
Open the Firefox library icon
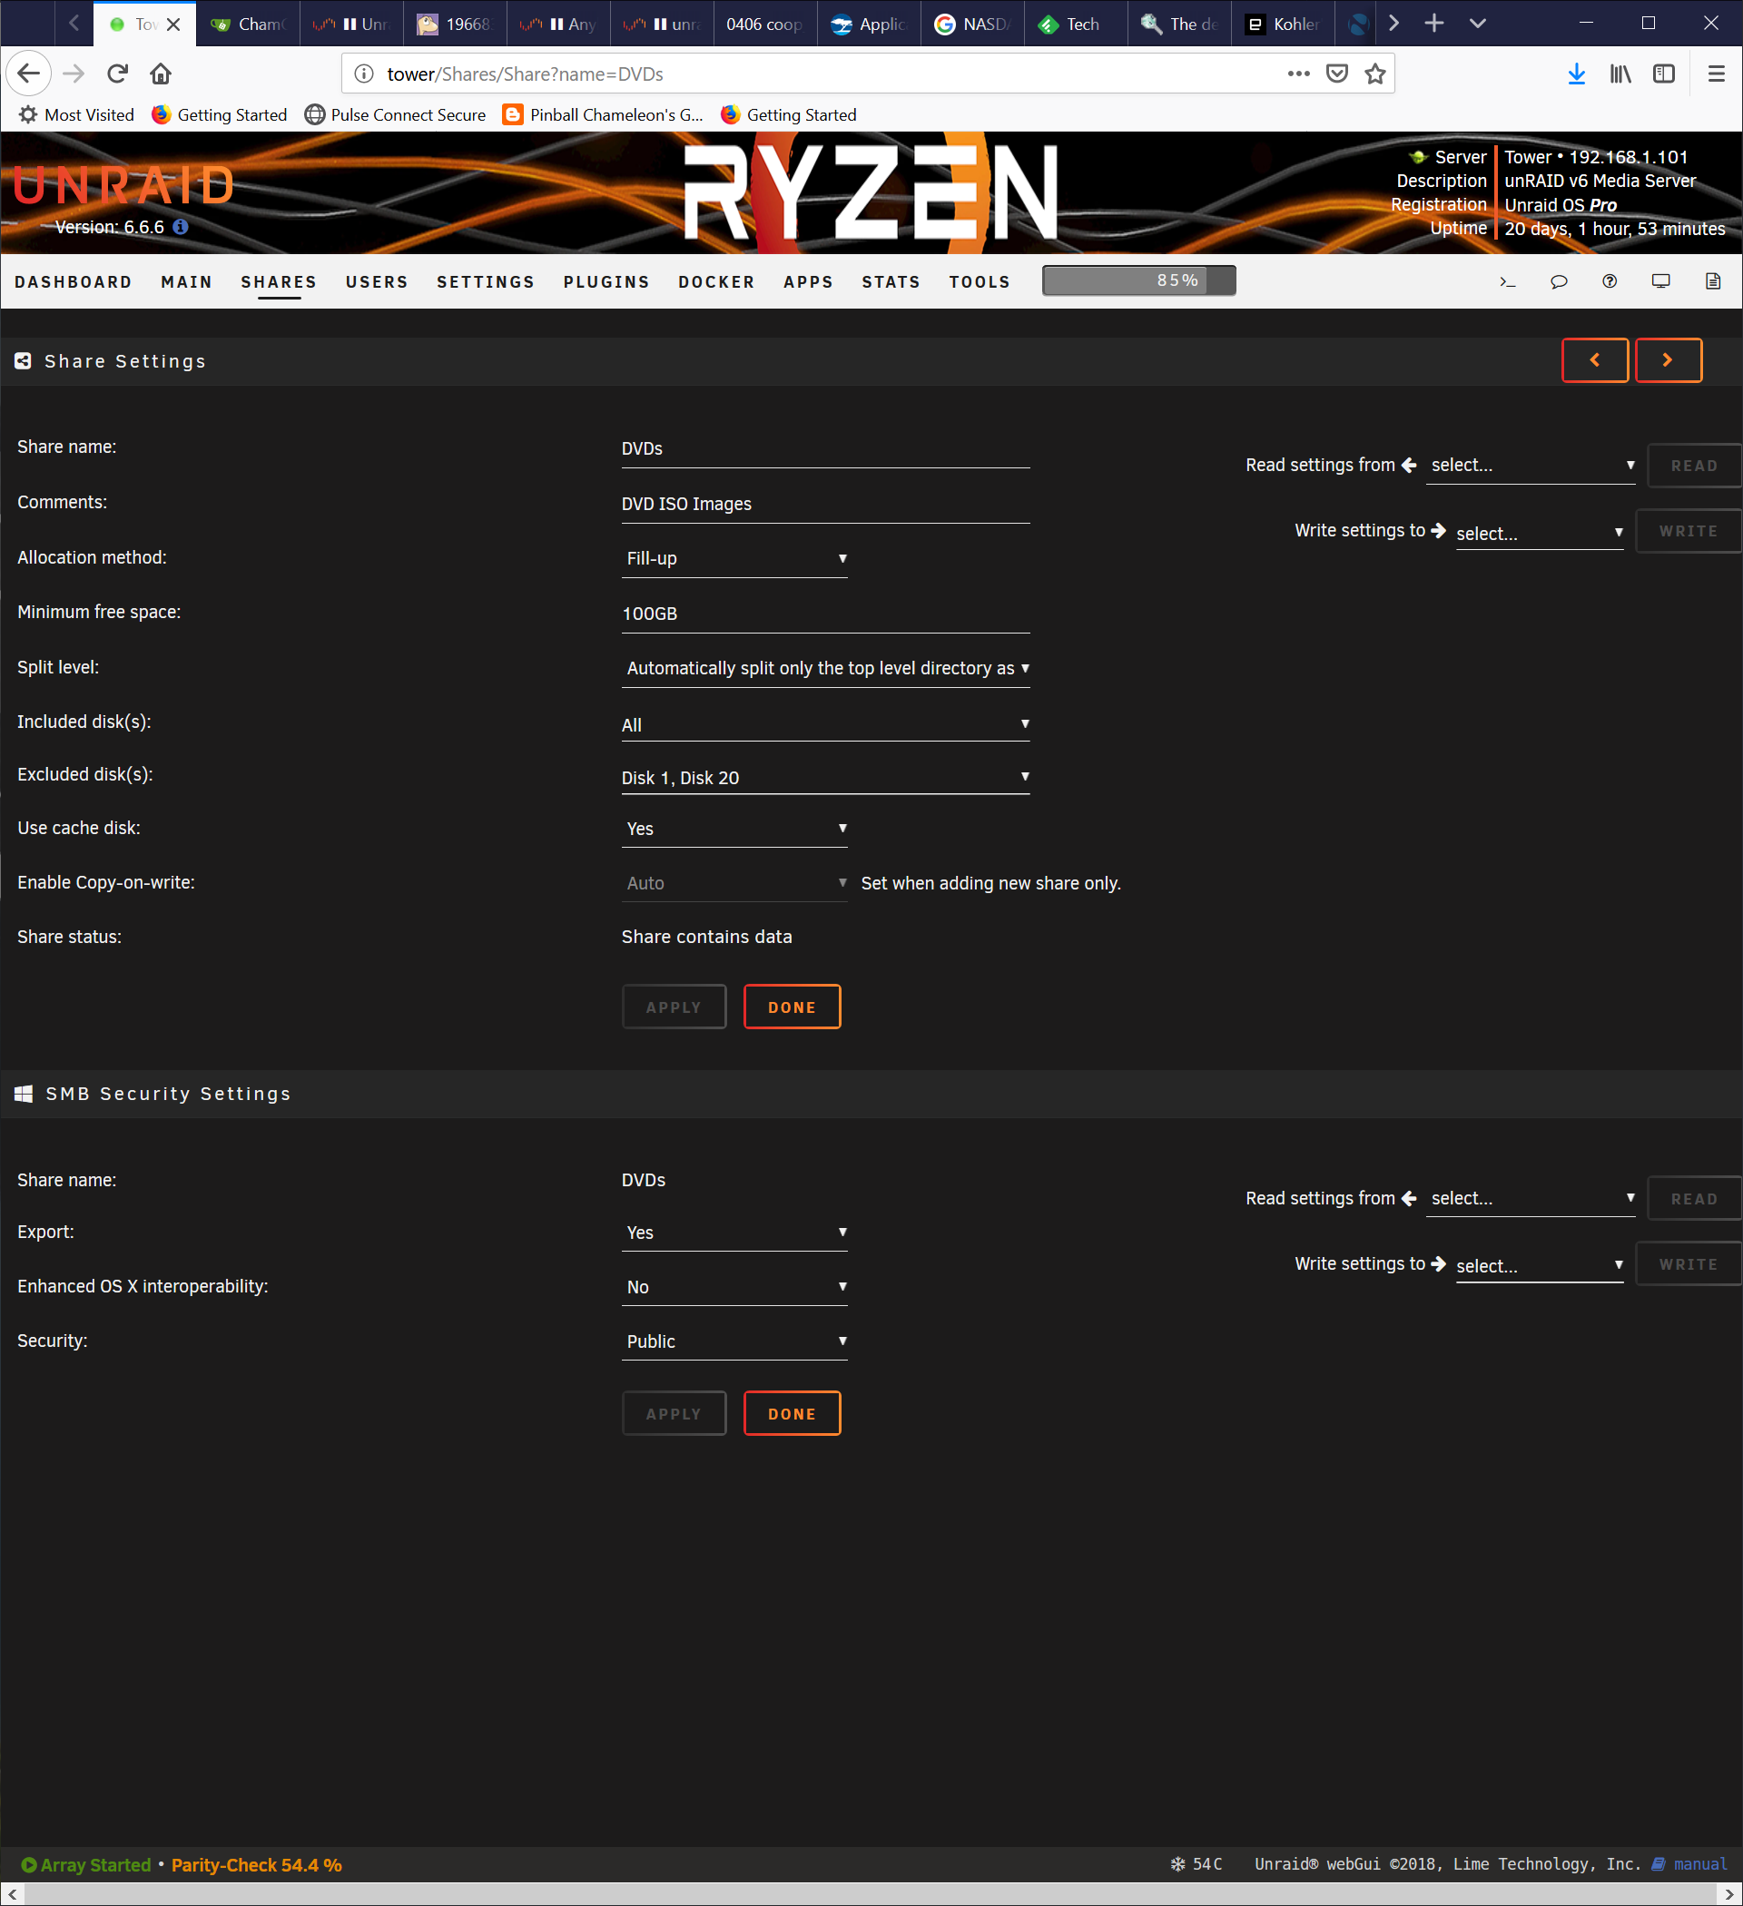point(1620,74)
